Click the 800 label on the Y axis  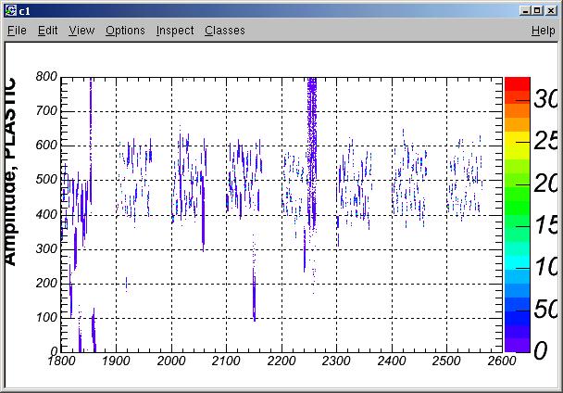[x=46, y=76]
